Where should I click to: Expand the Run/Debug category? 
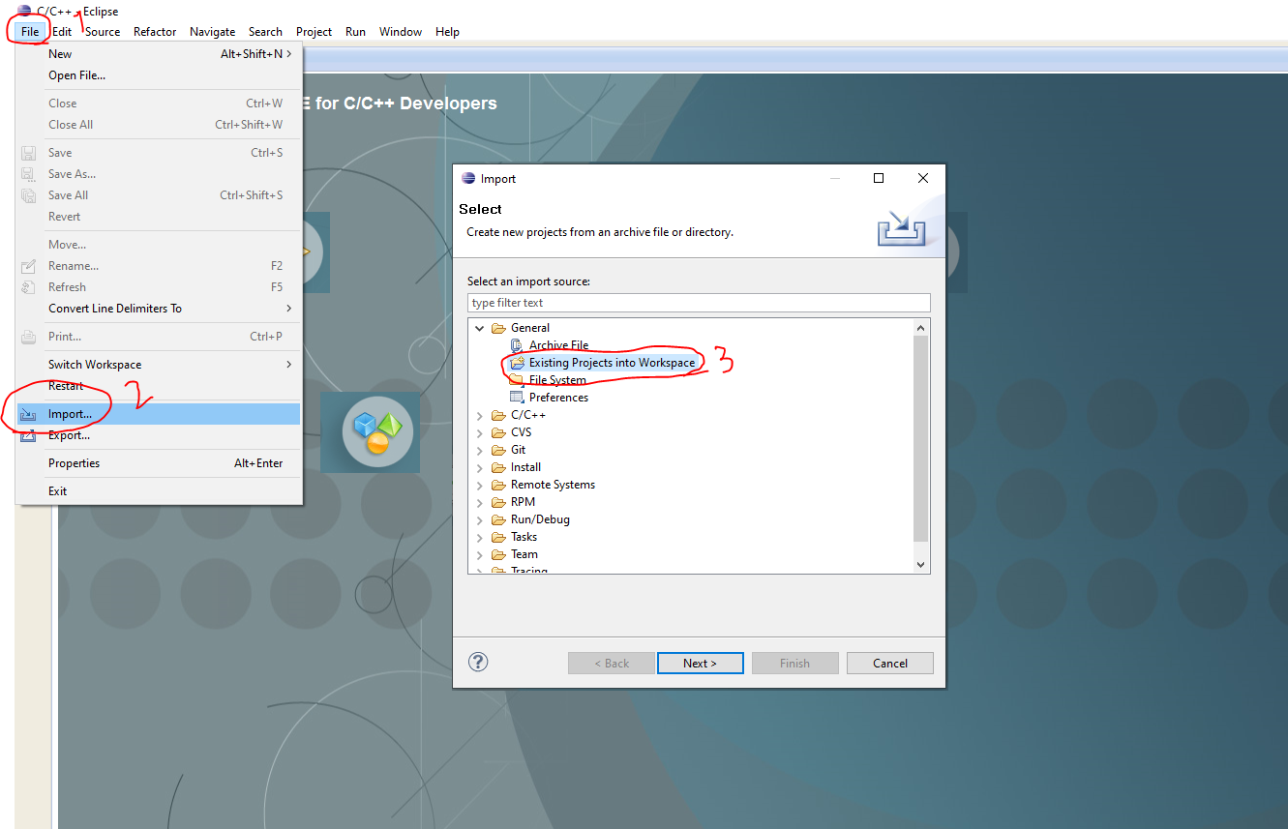pyautogui.click(x=480, y=519)
